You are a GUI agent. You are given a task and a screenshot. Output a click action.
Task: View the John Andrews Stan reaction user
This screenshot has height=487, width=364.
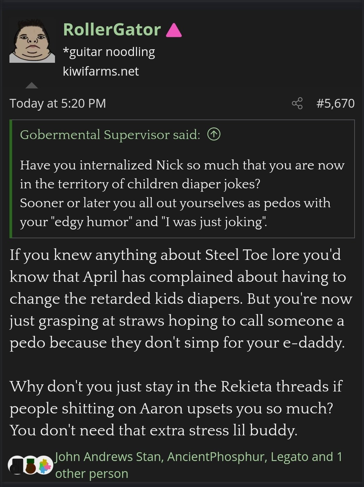(x=109, y=457)
